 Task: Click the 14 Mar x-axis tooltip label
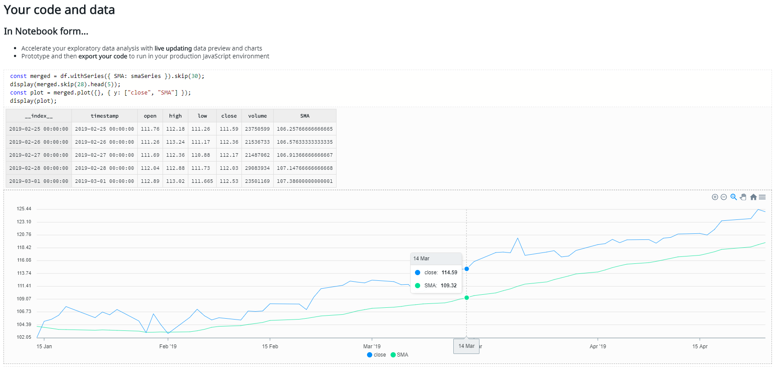tap(466, 346)
